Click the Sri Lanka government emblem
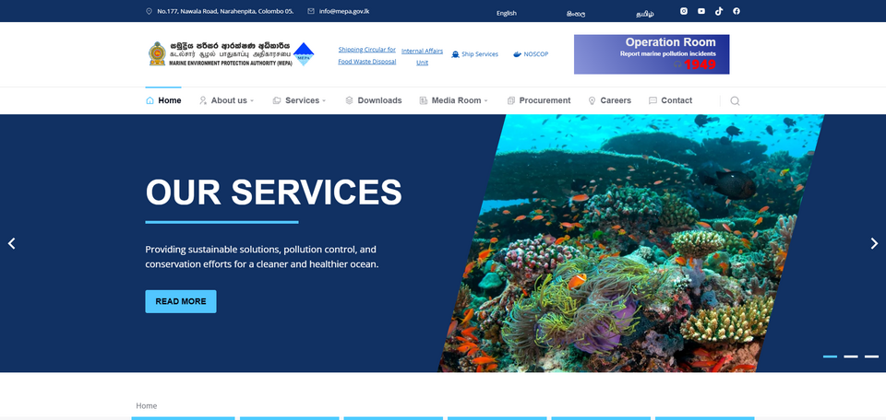Image resolution: width=886 pixels, height=420 pixels. coord(157,54)
